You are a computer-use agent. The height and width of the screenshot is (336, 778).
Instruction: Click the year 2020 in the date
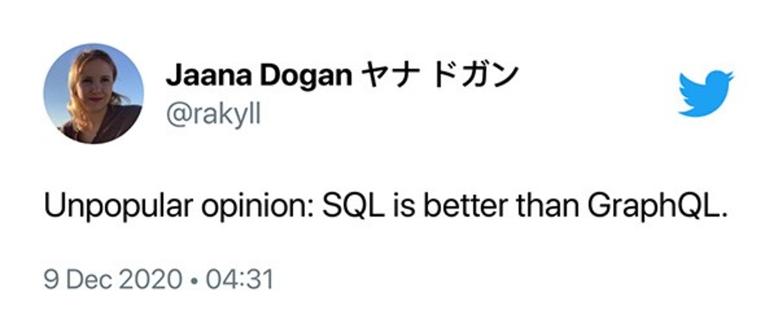tap(150, 281)
